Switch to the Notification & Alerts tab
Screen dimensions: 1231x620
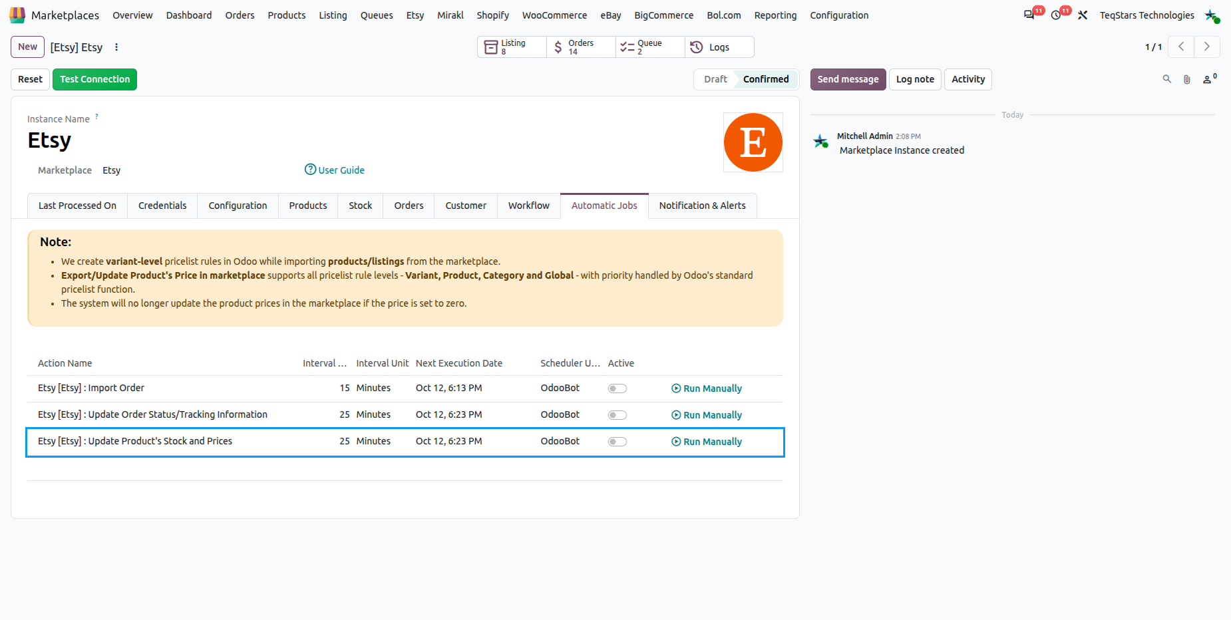point(703,206)
